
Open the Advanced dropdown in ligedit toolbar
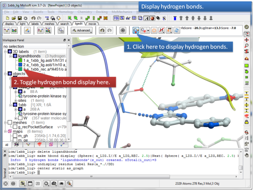[82, 30]
